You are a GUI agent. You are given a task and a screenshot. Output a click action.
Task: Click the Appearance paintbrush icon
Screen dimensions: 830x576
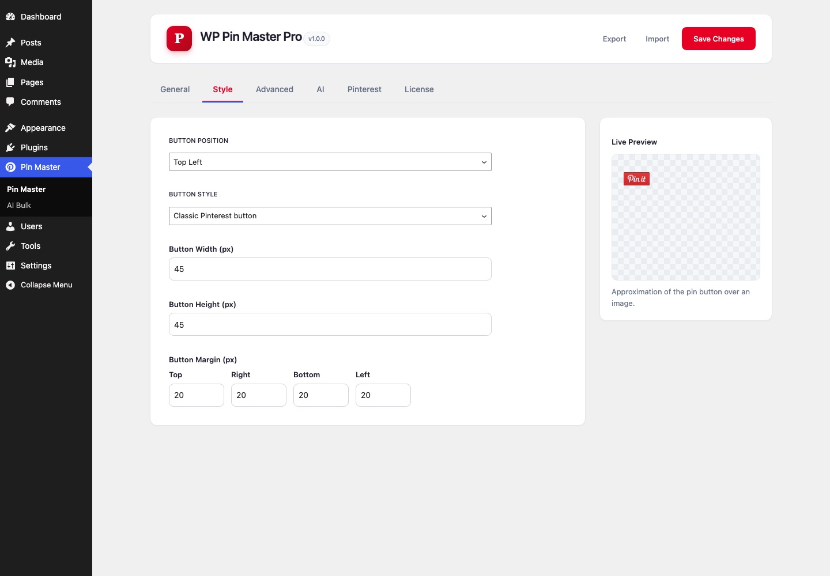10,128
